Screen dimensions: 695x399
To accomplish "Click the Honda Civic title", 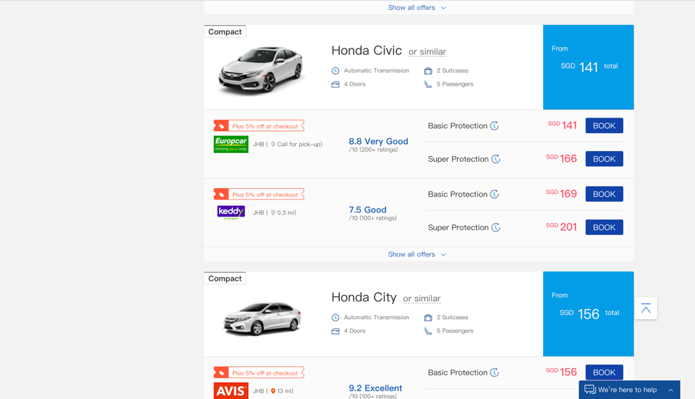I will click(x=366, y=51).
